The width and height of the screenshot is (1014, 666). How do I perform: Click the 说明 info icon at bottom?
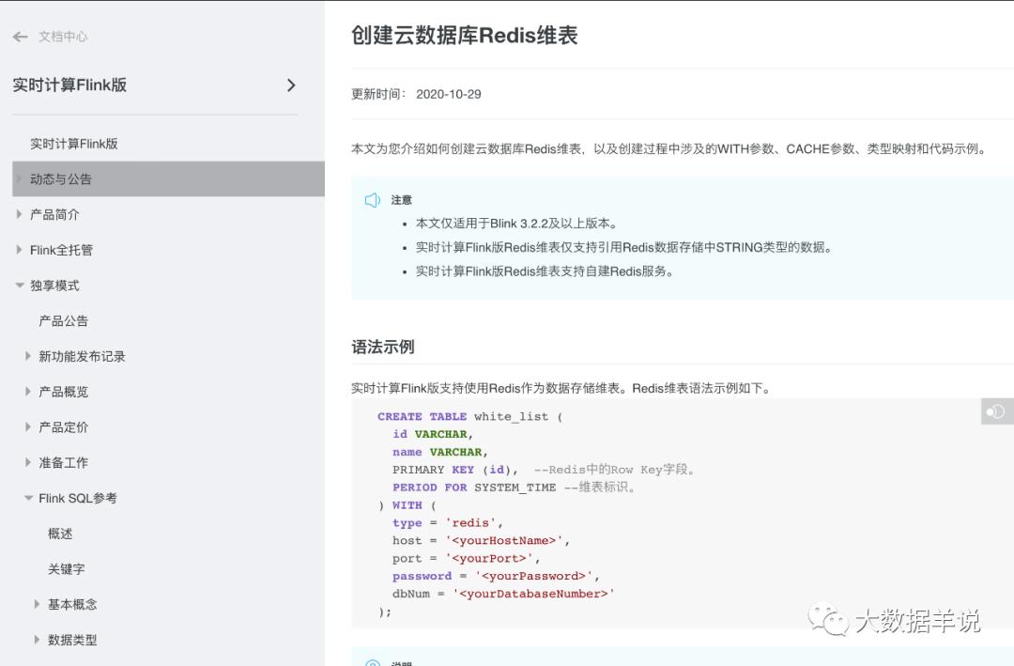pyautogui.click(x=373, y=663)
